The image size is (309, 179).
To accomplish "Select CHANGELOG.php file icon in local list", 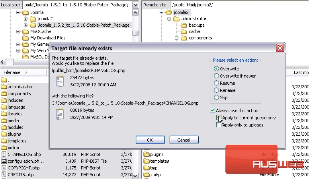I will tap(4, 154).
